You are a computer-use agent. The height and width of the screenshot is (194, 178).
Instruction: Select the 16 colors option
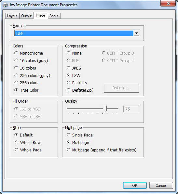25,68
